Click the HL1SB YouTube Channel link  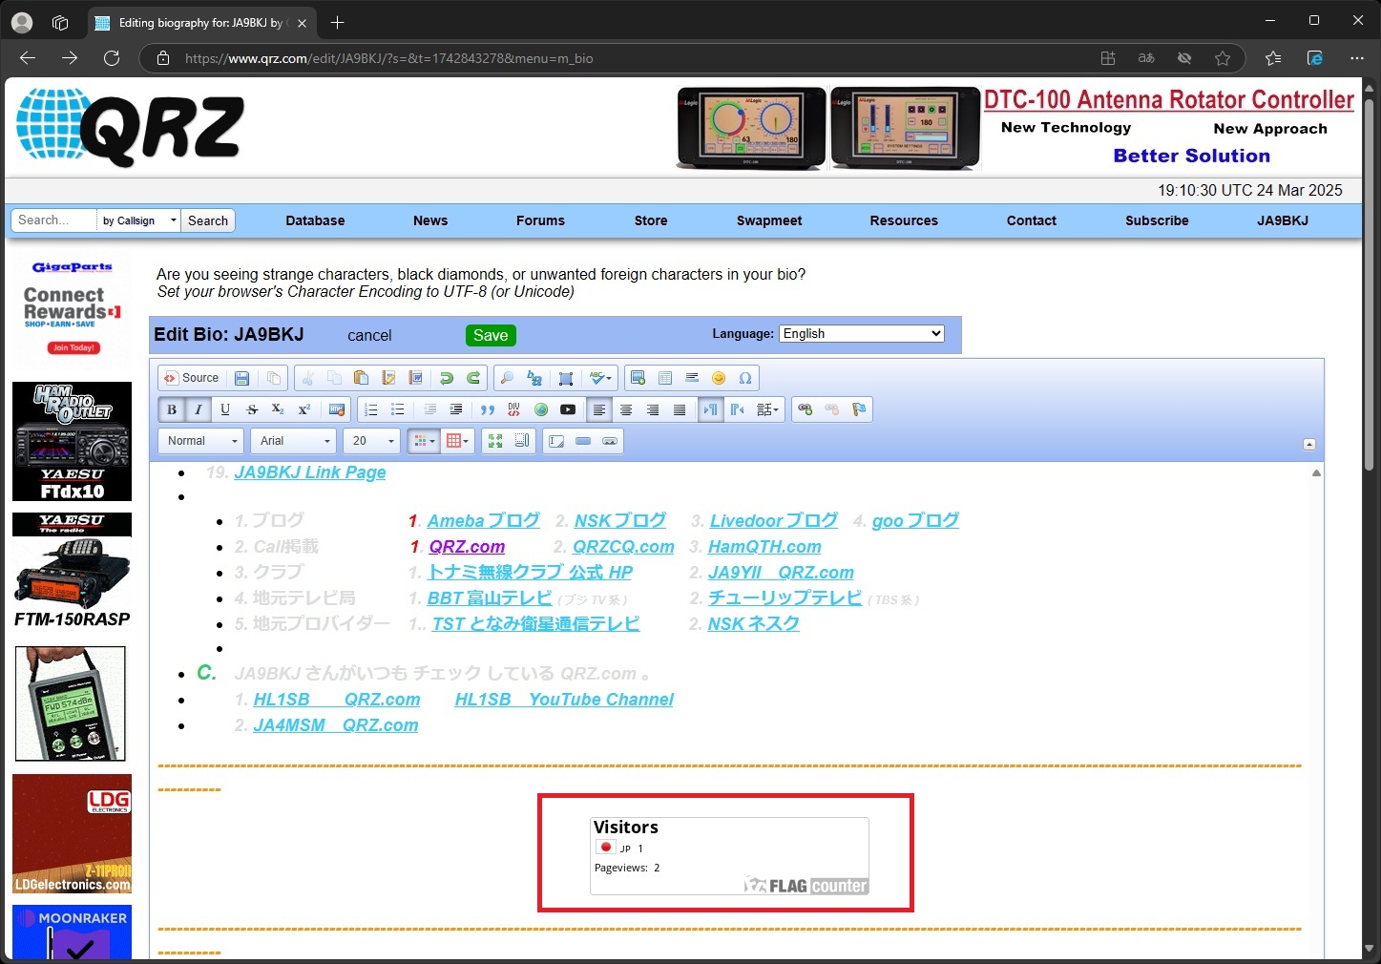(x=564, y=700)
